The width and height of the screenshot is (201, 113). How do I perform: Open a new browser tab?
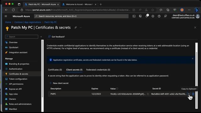pyautogui.click(x=100, y=4)
